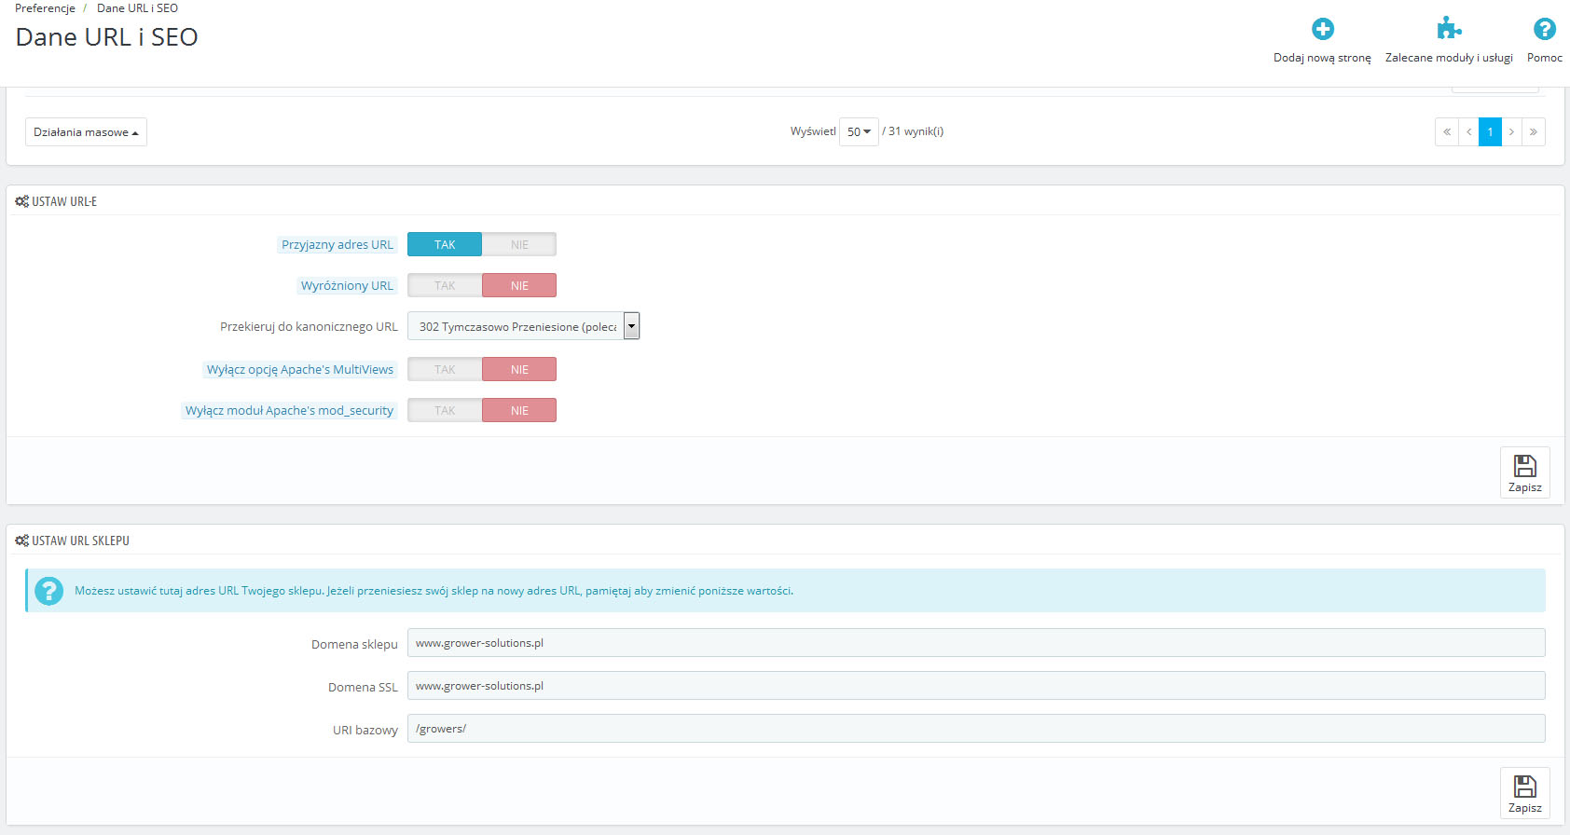Set Przyjazny adres URL to NIE
This screenshot has height=835, width=1570.
tap(519, 244)
